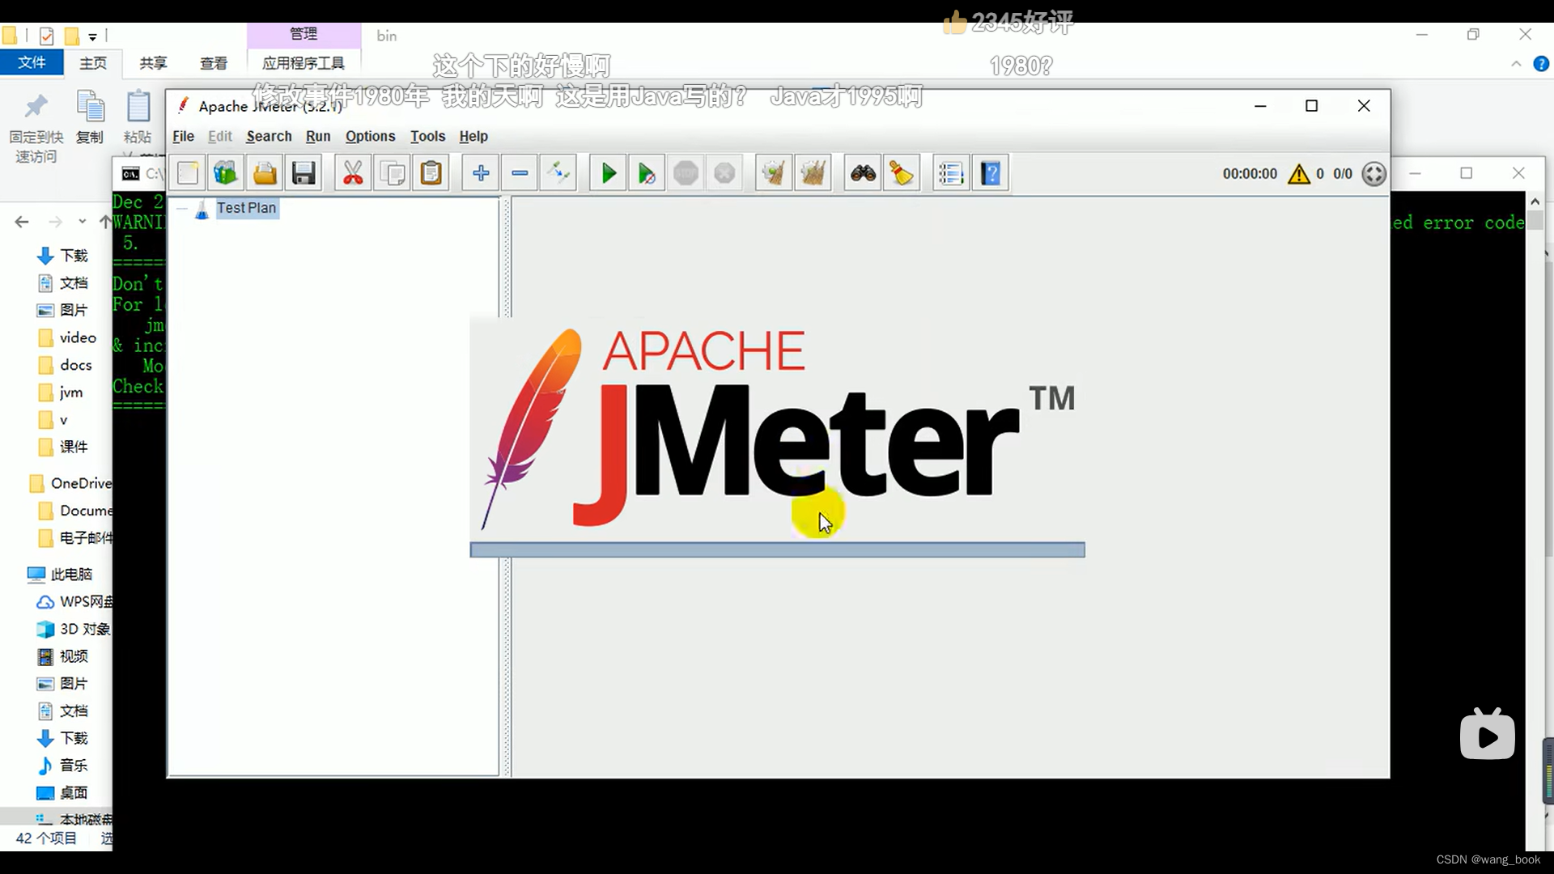Click the Stop test icon
This screenshot has height=874, width=1554.
click(686, 173)
